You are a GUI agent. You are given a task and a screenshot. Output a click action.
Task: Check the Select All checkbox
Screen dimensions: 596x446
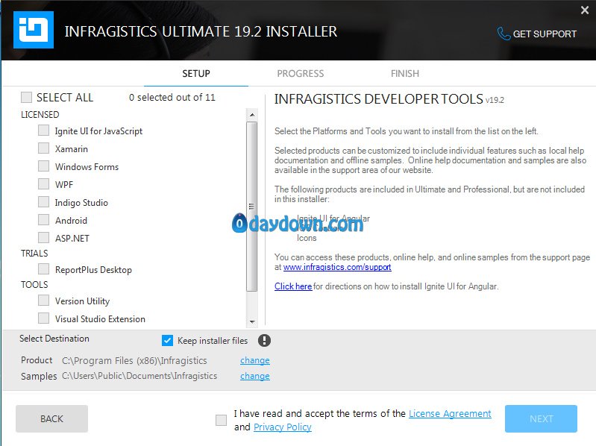tap(26, 97)
